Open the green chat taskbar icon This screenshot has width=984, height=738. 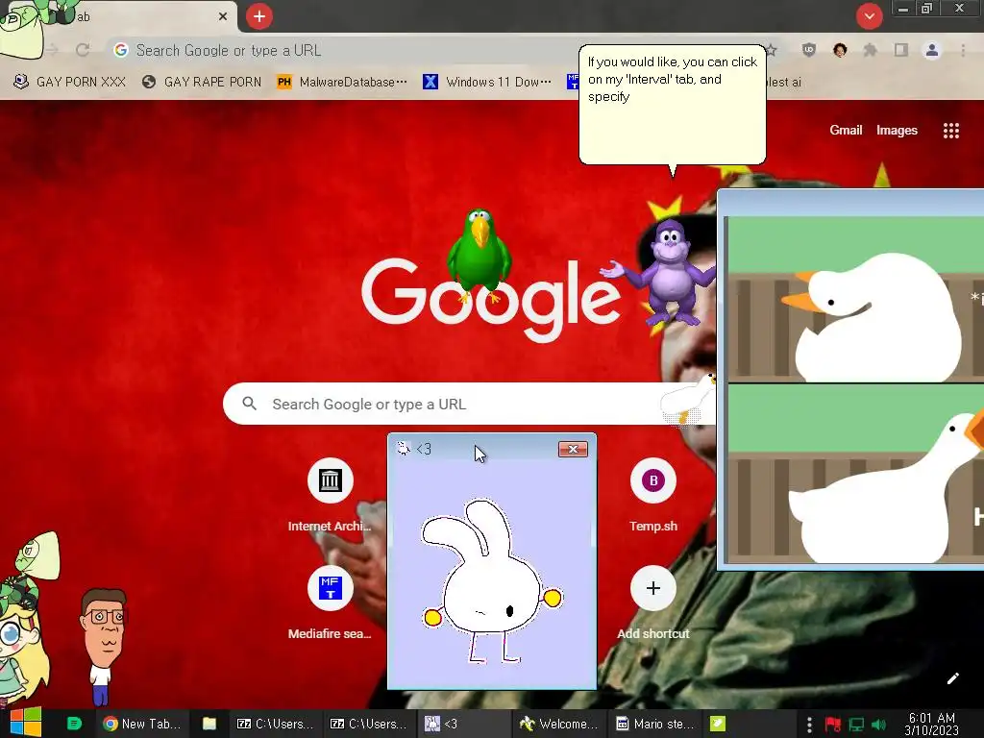coord(74,724)
